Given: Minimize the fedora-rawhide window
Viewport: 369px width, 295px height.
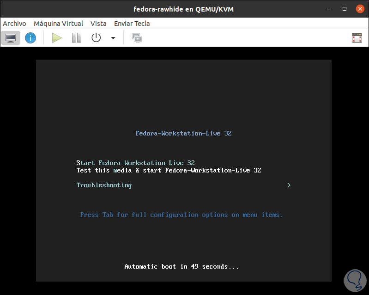Looking at the screenshot, I should 329,9.
